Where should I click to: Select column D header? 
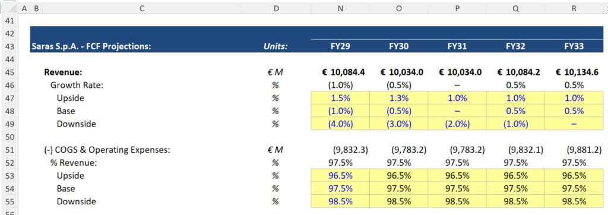pos(276,8)
